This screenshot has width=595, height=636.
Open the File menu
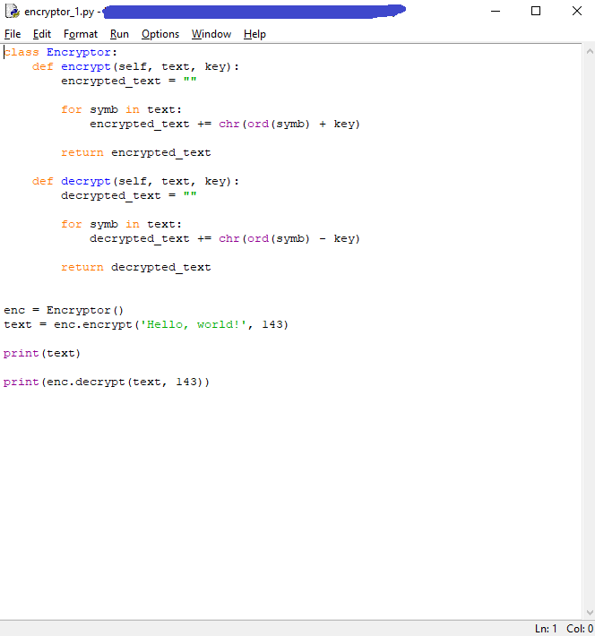[13, 34]
